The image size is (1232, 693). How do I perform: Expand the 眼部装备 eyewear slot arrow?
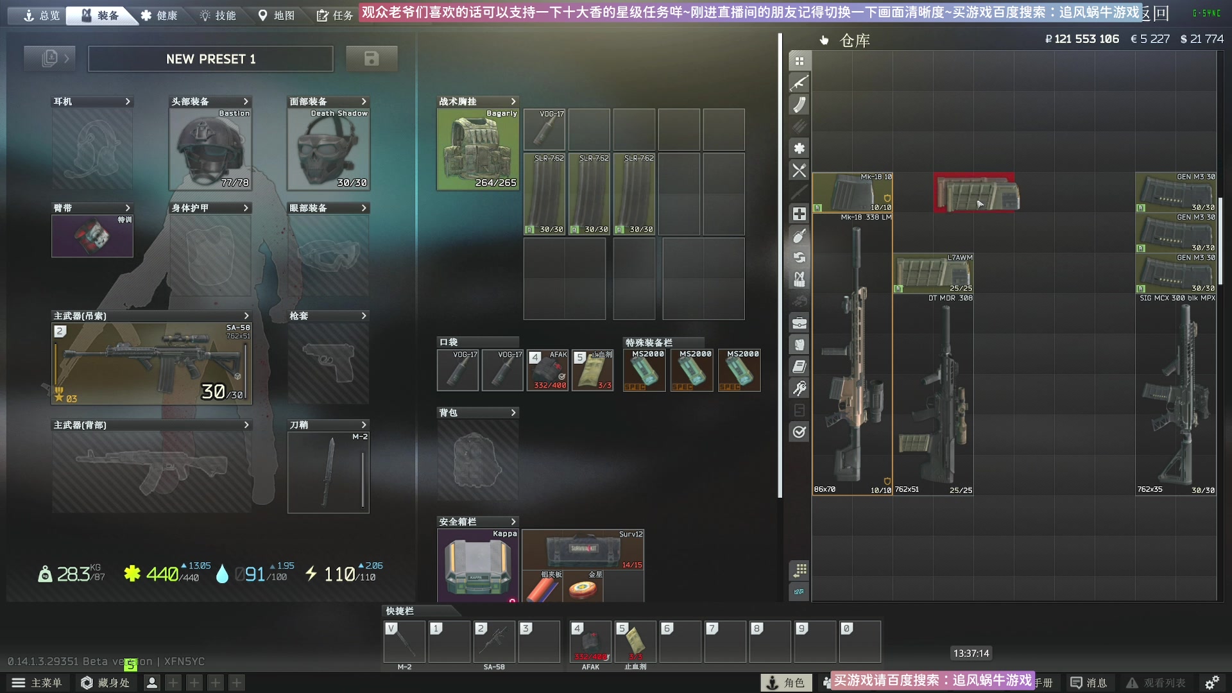click(364, 208)
